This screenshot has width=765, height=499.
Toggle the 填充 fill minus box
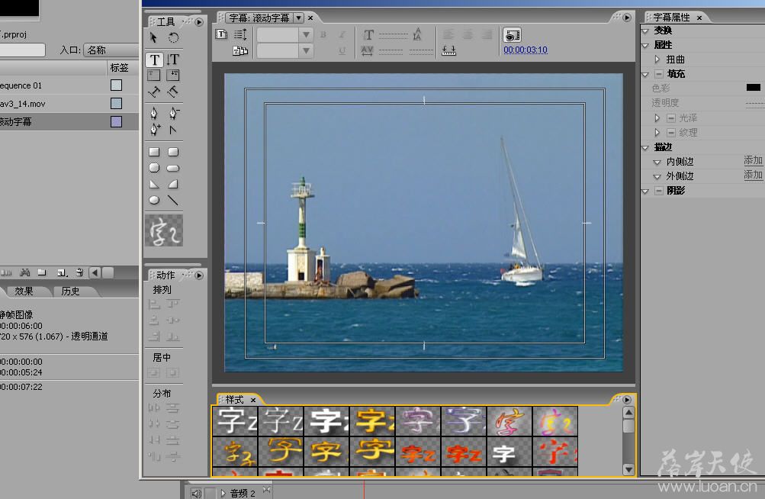click(659, 74)
